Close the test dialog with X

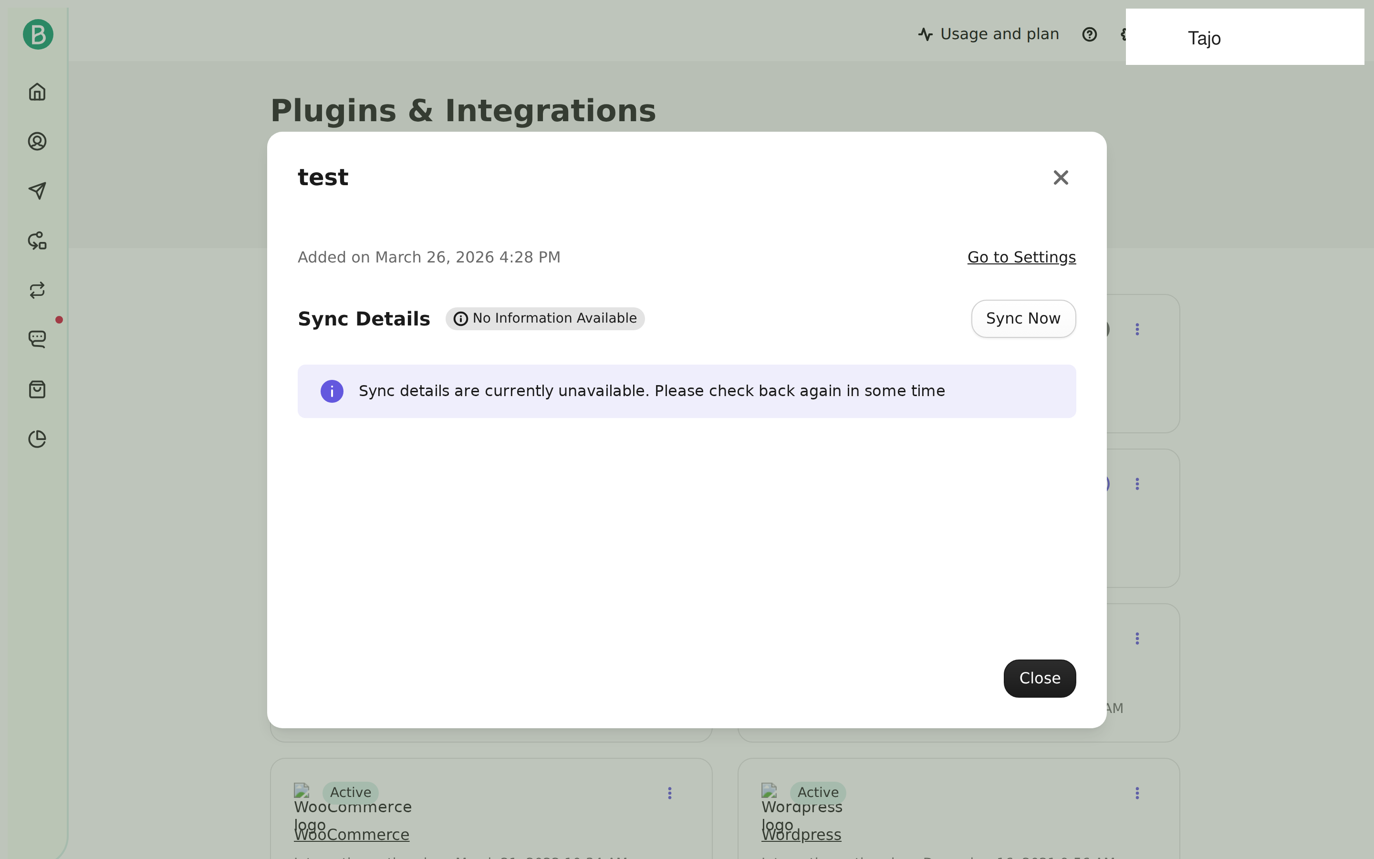(x=1061, y=177)
